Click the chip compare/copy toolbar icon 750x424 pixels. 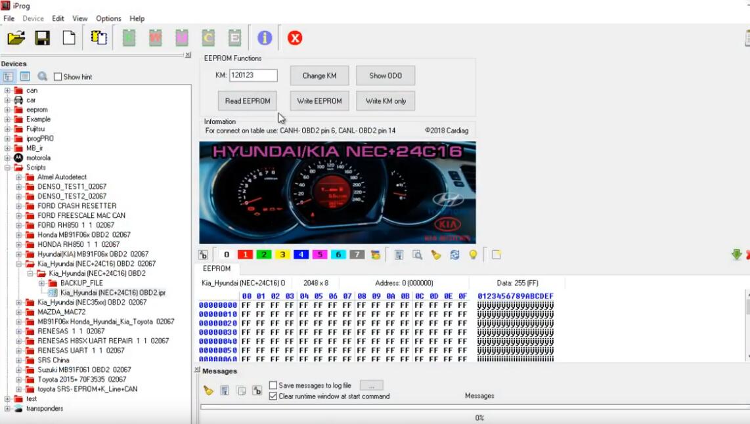pos(99,38)
